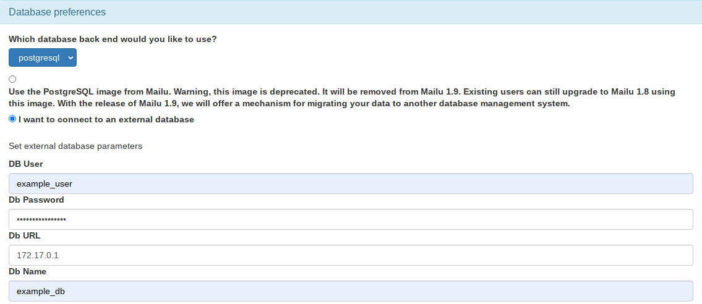
Task: Click the 'Db Name' field label
Action: pyautogui.click(x=27, y=271)
